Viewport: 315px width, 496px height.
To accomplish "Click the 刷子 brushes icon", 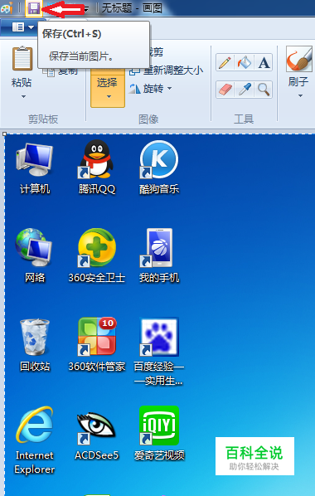I will click(x=299, y=59).
